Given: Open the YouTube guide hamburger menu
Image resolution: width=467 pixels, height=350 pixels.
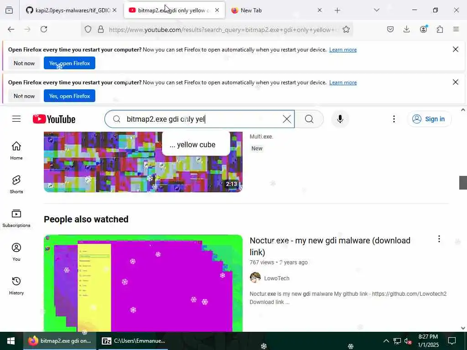Looking at the screenshot, I should click(x=16, y=119).
